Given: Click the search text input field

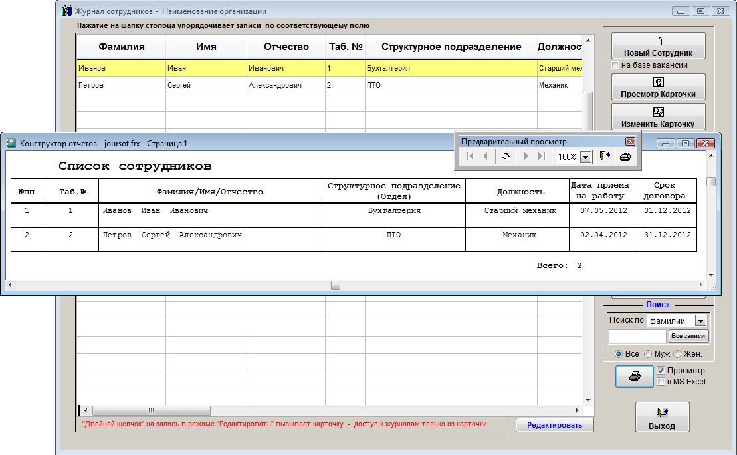Looking at the screenshot, I should [x=637, y=336].
